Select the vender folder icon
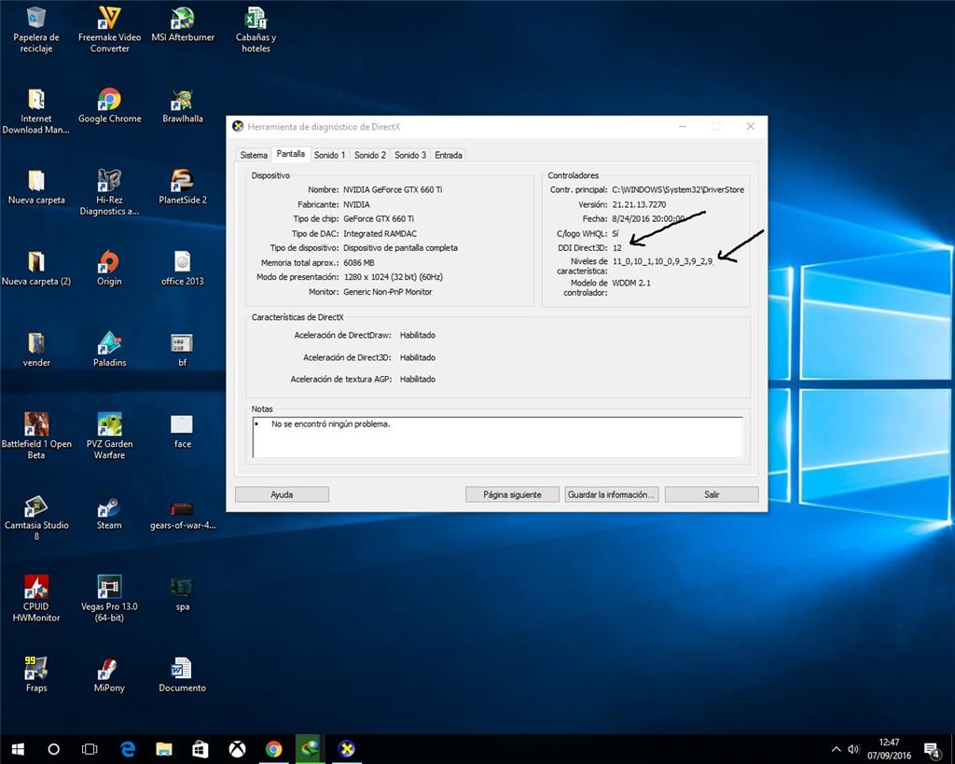Screen dimensions: 955x764 [x=36, y=350]
